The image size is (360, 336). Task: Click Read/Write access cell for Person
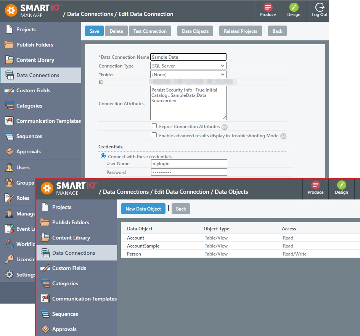tap(294, 254)
